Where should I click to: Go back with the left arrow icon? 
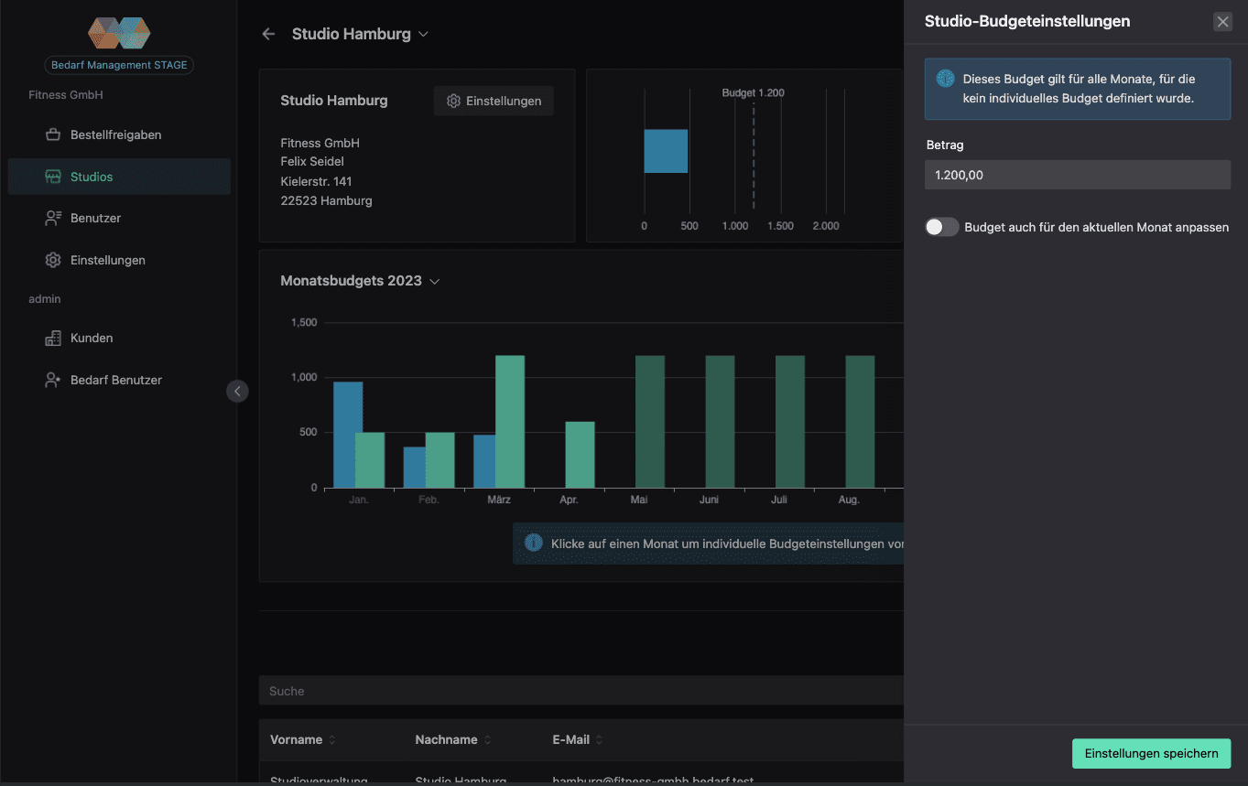[268, 34]
